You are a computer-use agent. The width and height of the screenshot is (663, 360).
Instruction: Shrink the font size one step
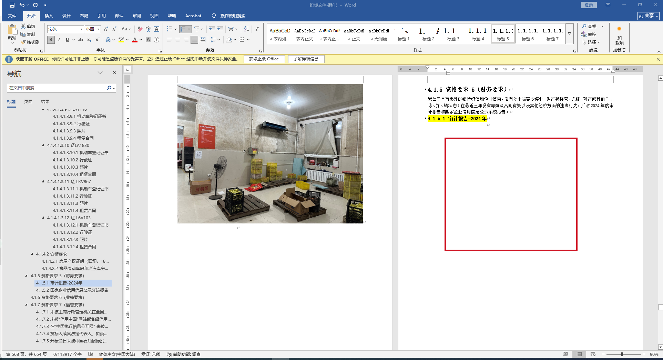coord(114,29)
